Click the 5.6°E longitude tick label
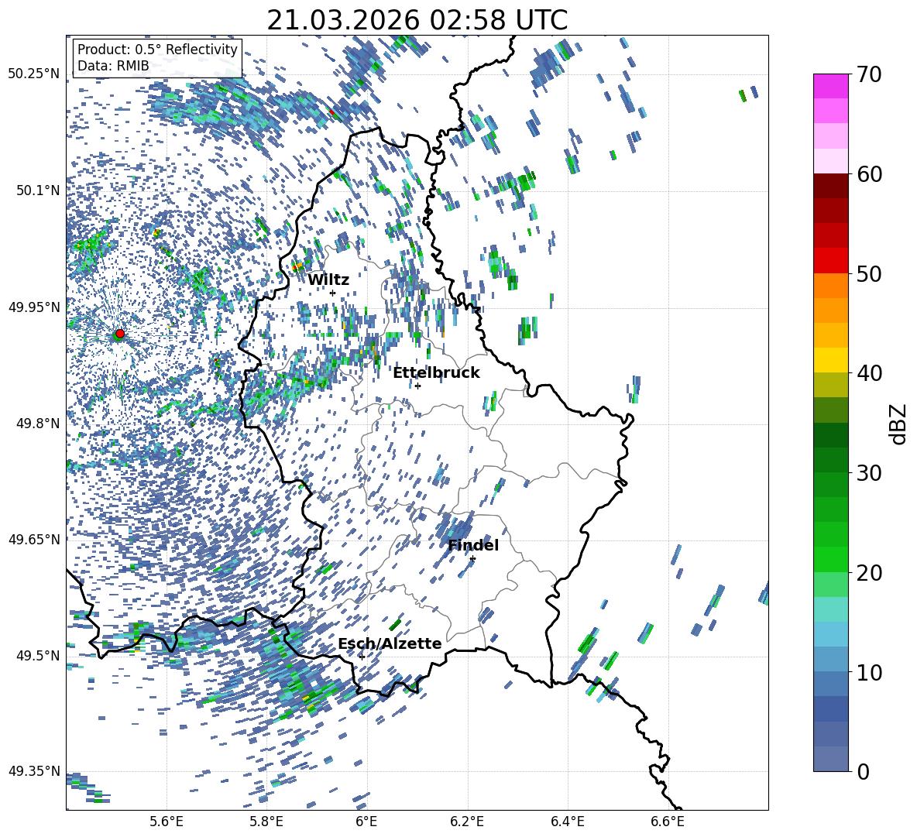This screenshot has width=917, height=837. coord(166,822)
